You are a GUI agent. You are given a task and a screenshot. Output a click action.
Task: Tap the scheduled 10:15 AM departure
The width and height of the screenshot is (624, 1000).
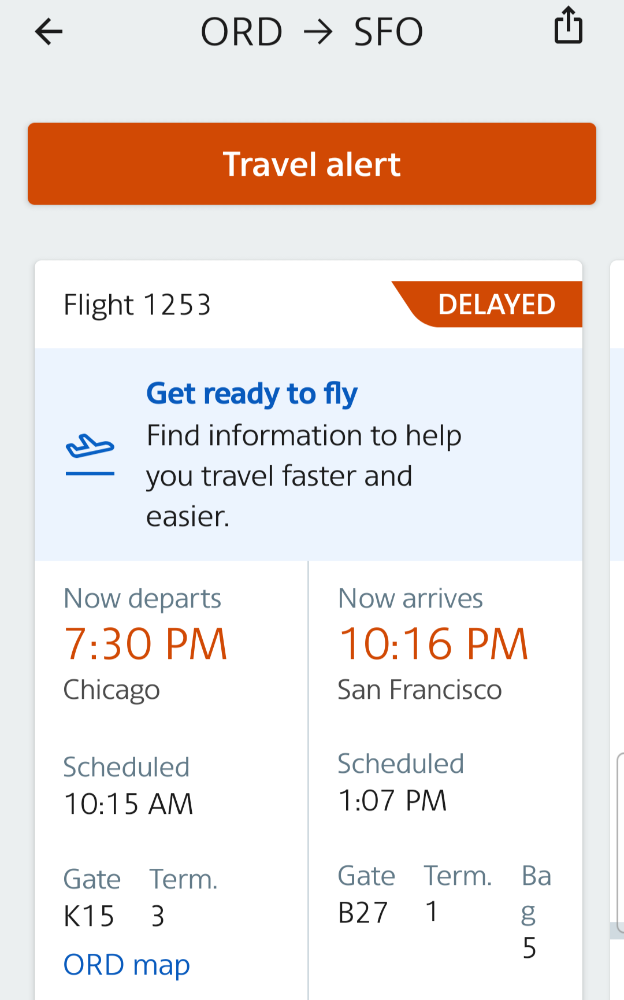[x=128, y=804]
